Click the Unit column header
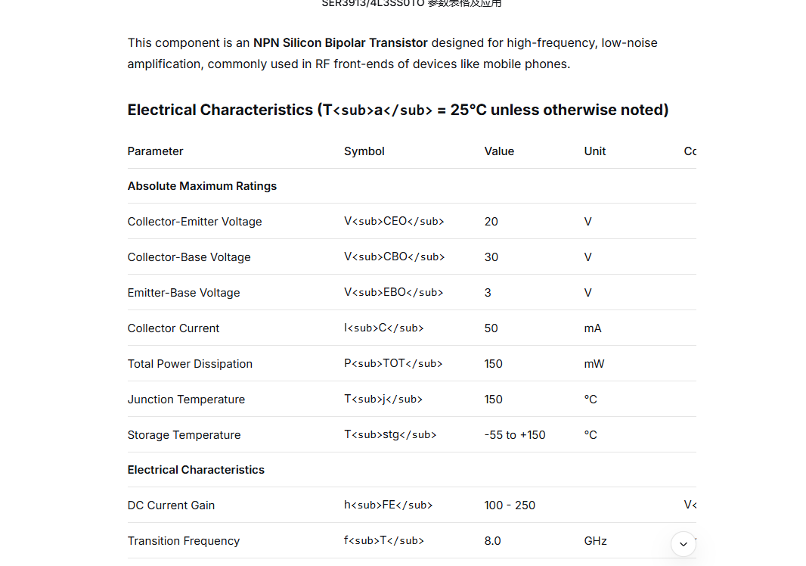This screenshot has width=806, height=566. click(x=595, y=151)
